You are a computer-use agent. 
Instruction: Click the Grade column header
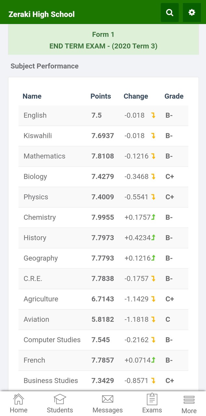[x=174, y=96]
